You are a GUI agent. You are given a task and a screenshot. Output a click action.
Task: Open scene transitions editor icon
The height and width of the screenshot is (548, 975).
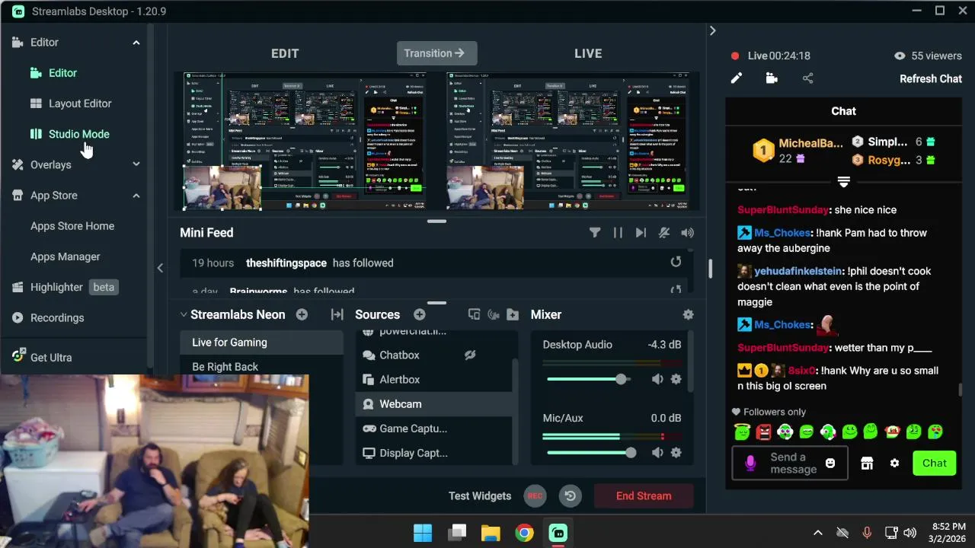[x=337, y=314]
